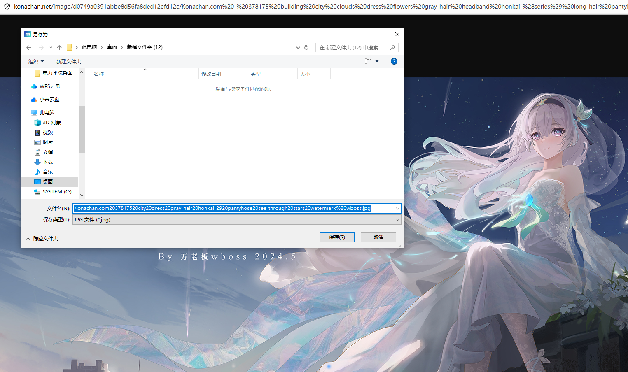Open the view options dropdown arrow
Viewport: 628px width, 372px height.
(377, 61)
